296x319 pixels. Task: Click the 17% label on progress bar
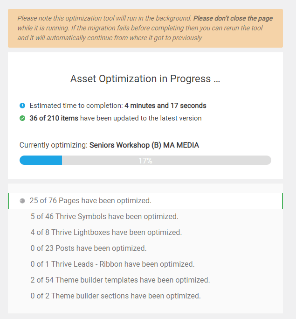point(145,161)
